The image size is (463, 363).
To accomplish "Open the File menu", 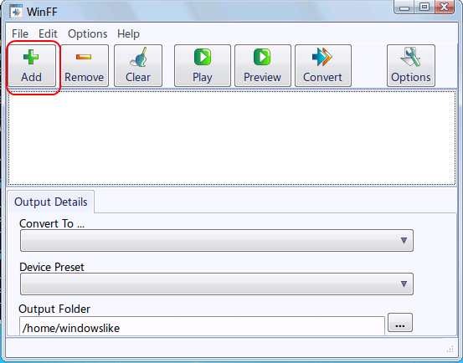I will pos(20,34).
